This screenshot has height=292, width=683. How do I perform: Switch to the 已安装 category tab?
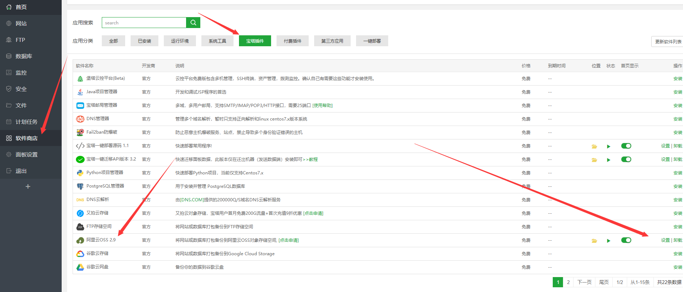[x=144, y=41]
